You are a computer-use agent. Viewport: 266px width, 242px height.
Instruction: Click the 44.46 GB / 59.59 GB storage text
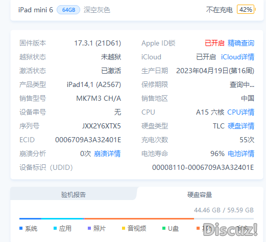tap(224, 210)
